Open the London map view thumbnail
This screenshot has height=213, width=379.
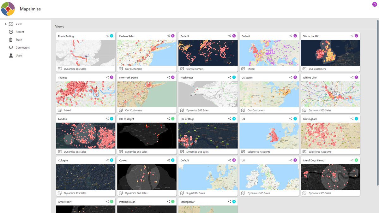click(86, 135)
